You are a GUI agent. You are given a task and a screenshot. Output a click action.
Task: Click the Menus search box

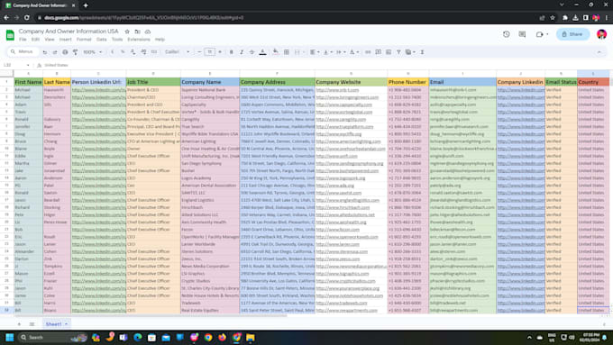(23, 51)
